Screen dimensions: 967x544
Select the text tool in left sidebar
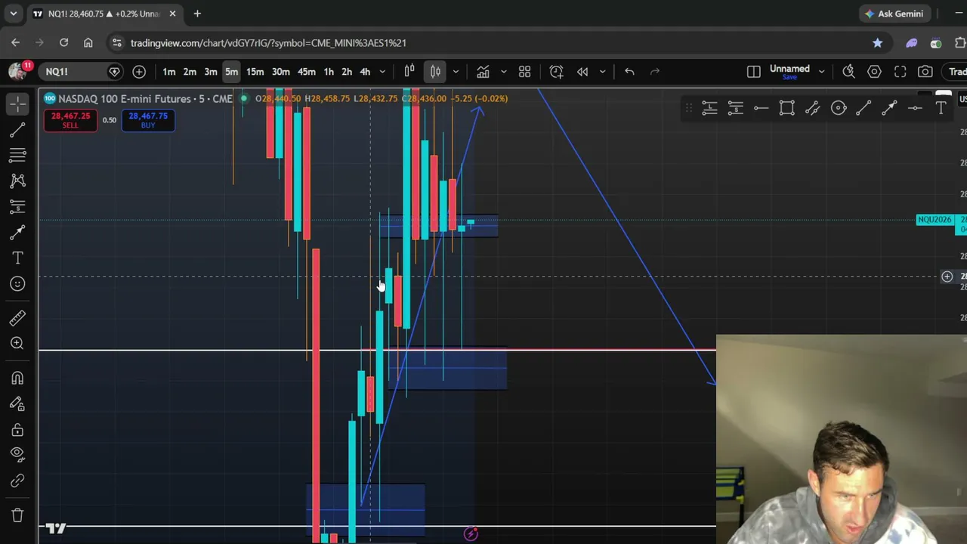click(17, 258)
